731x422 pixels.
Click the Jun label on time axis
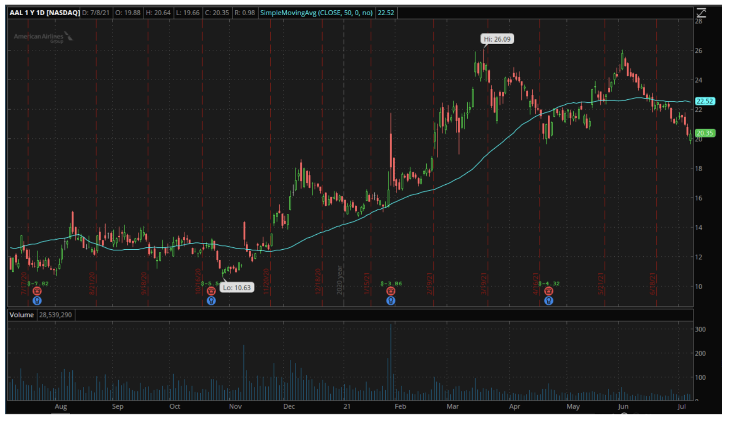(623, 406)
